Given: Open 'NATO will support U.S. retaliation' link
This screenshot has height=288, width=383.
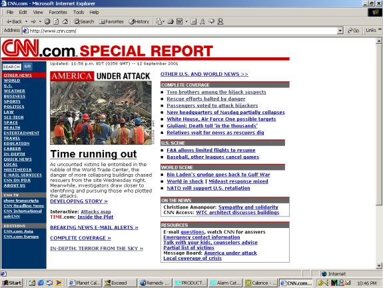Looking at the screenshot, I should click(x=208, y=188).
